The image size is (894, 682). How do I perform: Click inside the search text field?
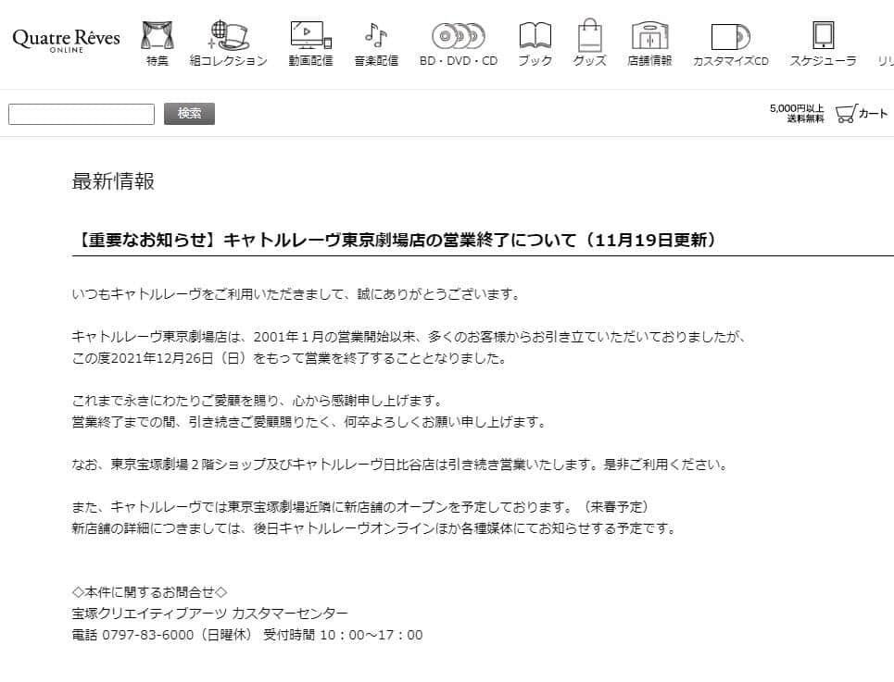[81, 114]
